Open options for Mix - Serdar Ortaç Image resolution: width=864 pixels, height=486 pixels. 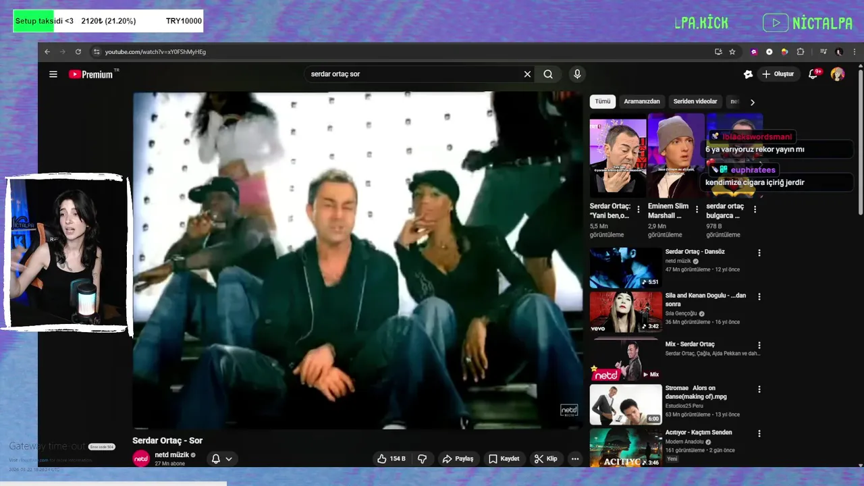[x=759, y=345]
